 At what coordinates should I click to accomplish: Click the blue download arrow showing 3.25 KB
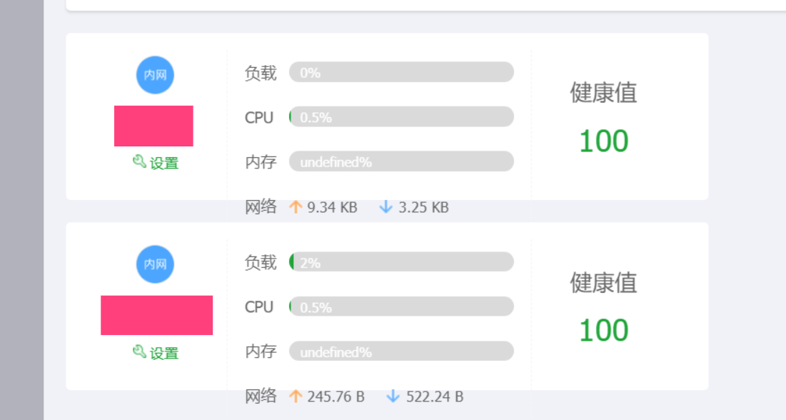pyautogui.click(x=386, y=206)
